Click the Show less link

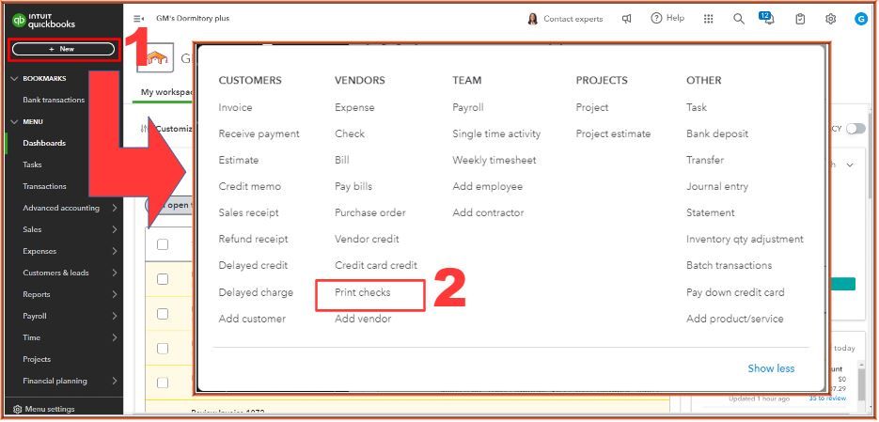coord(772,368)
